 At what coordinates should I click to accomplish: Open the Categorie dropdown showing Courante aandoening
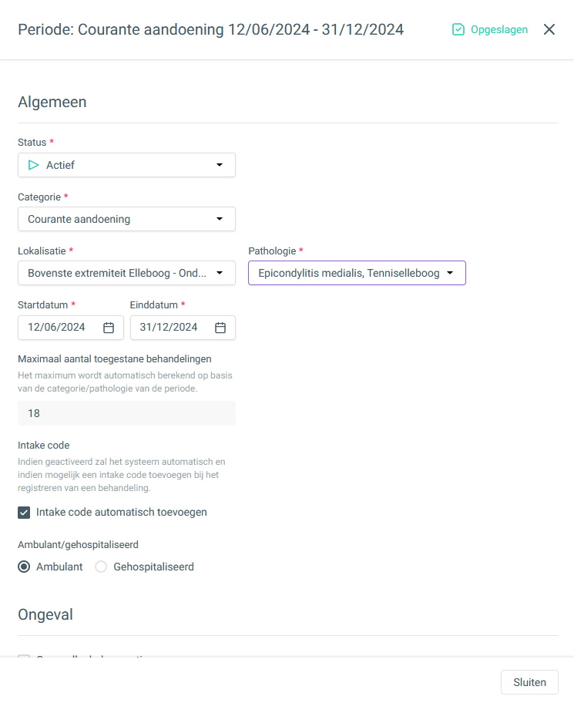(127, 219)
